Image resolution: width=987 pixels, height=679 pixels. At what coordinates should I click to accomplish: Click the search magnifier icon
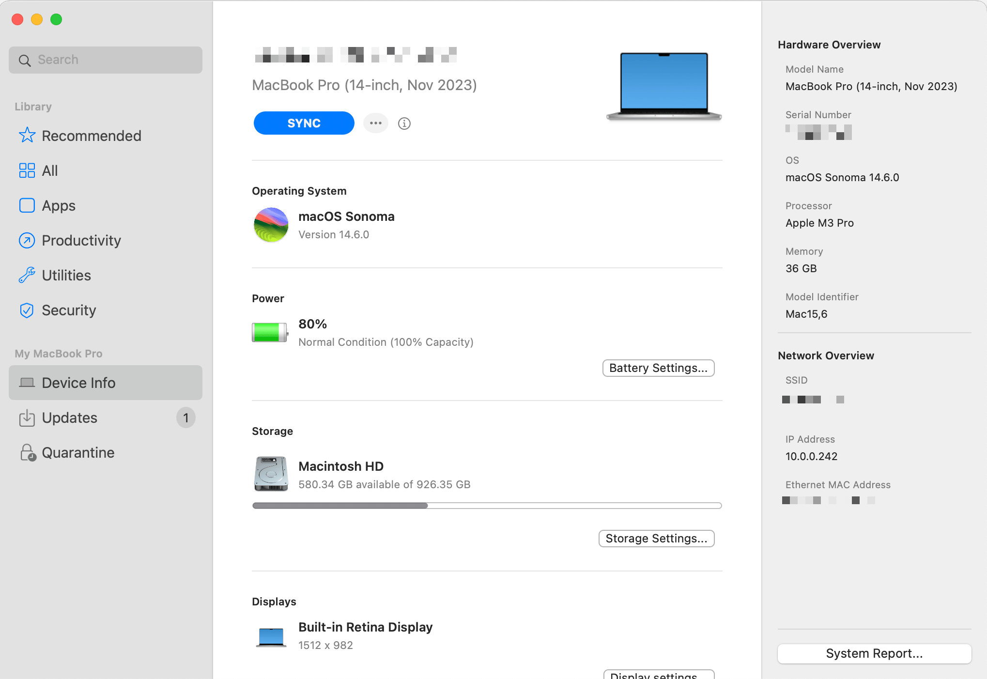click(x=25, y=60)
